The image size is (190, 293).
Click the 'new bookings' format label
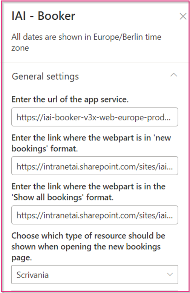click(91, 143)
